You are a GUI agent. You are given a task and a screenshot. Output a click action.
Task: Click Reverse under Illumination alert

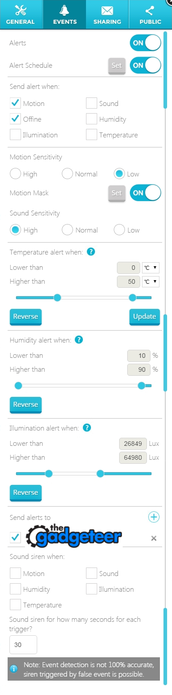[x=26, y=493]
